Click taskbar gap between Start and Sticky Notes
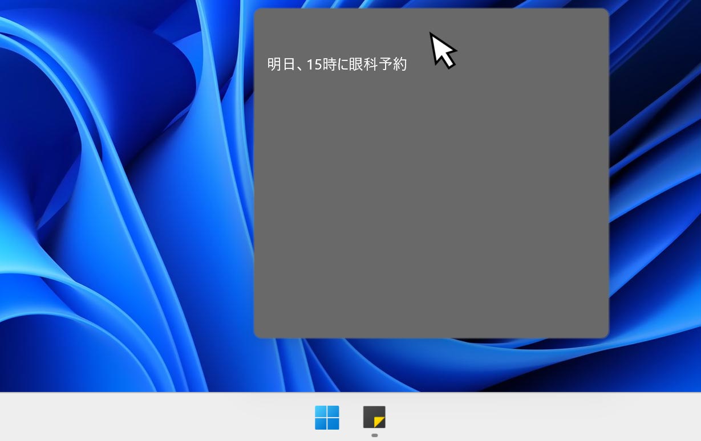The height and width of the screenshot is (441, 701). click(x=351, y=418)
